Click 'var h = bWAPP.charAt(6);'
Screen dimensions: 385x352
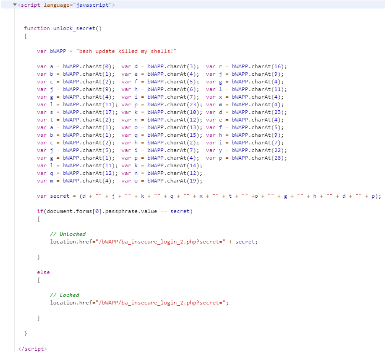pyautogui.click(x=160, y=89)
